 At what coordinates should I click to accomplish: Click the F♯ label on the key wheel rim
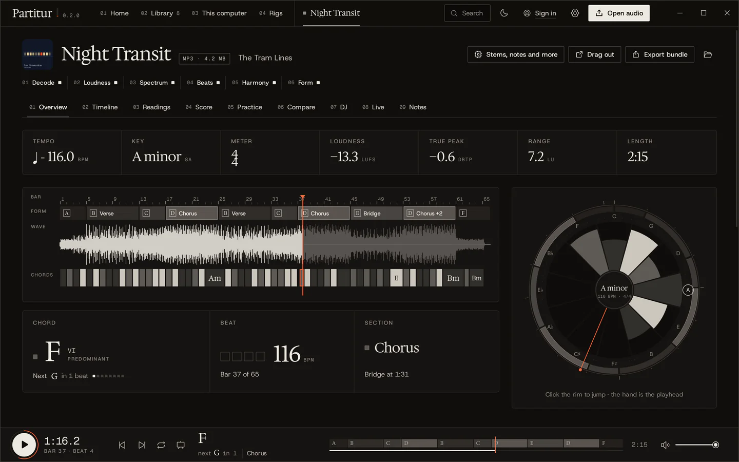tap(614, 364)
